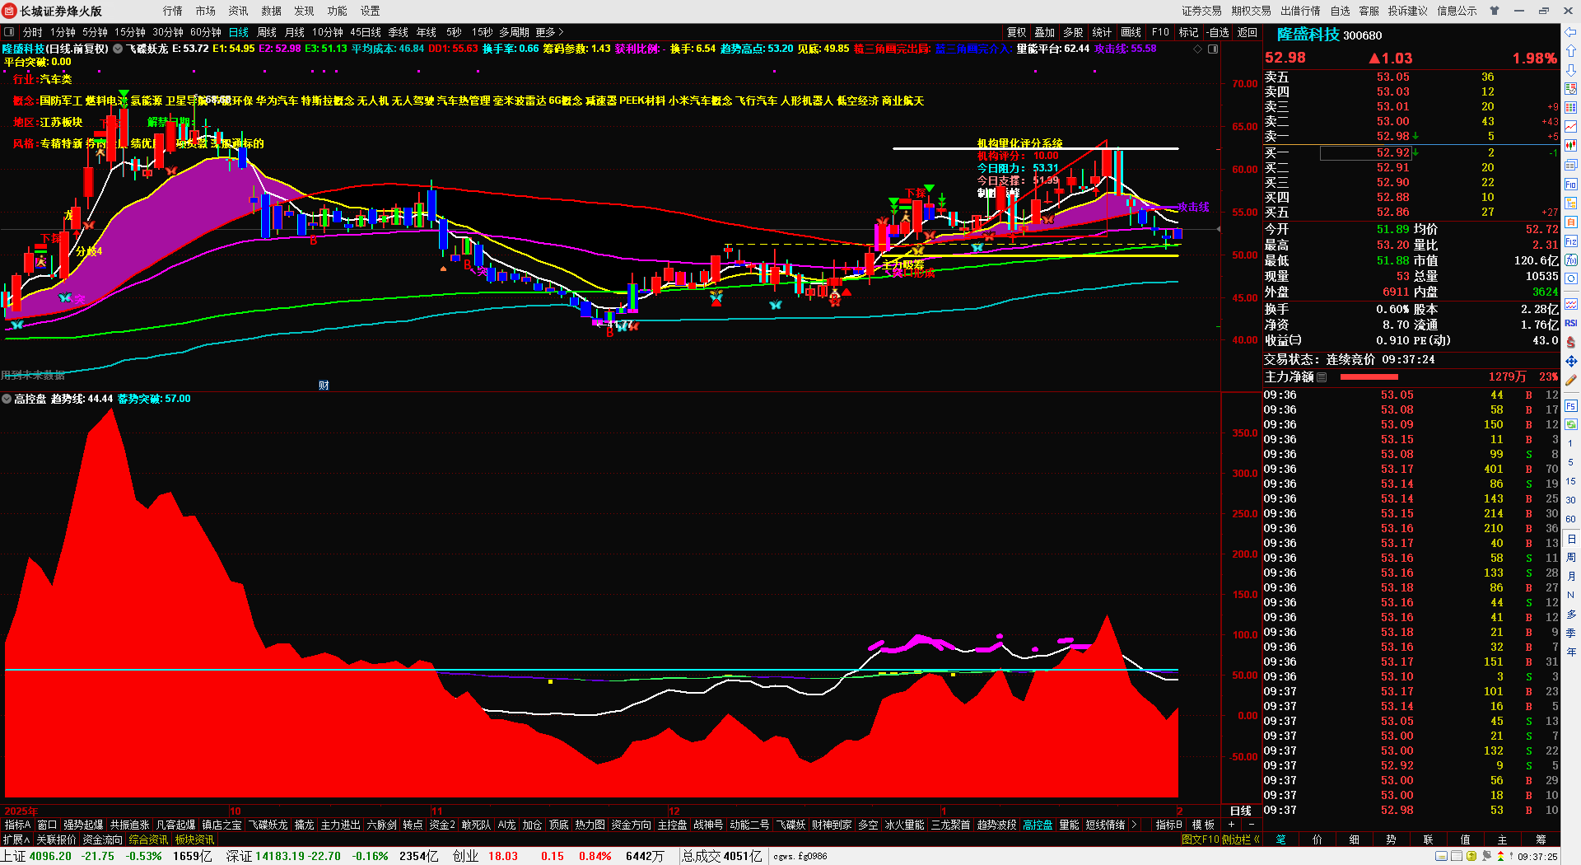Toggle the indicator circle button beside 飞碟妖龙
1581x865 pixels.
[118, 49]
